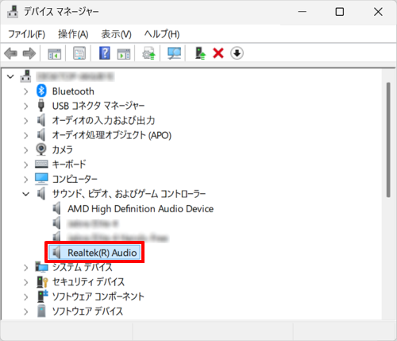Image resolution: width=397 pixels, height=341 pixels.
Task: Expand オーディオ処理オブジェクト (APO) category
Action: (25, 135)
